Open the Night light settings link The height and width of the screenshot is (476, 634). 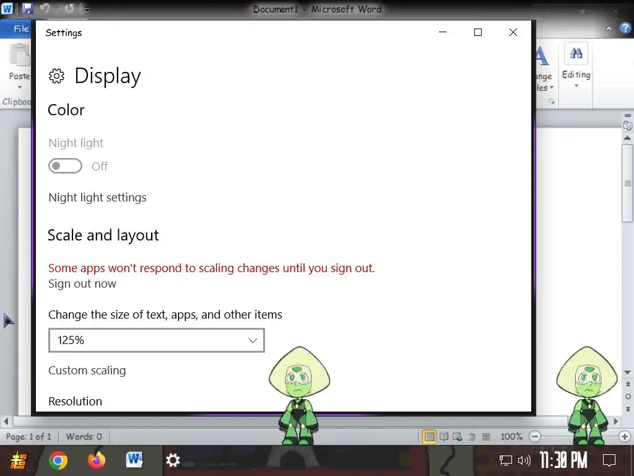point(97,198)
